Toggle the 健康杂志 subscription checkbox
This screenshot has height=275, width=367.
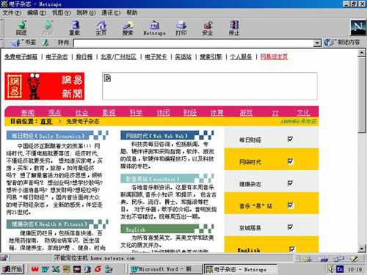[x=290, y=183]
